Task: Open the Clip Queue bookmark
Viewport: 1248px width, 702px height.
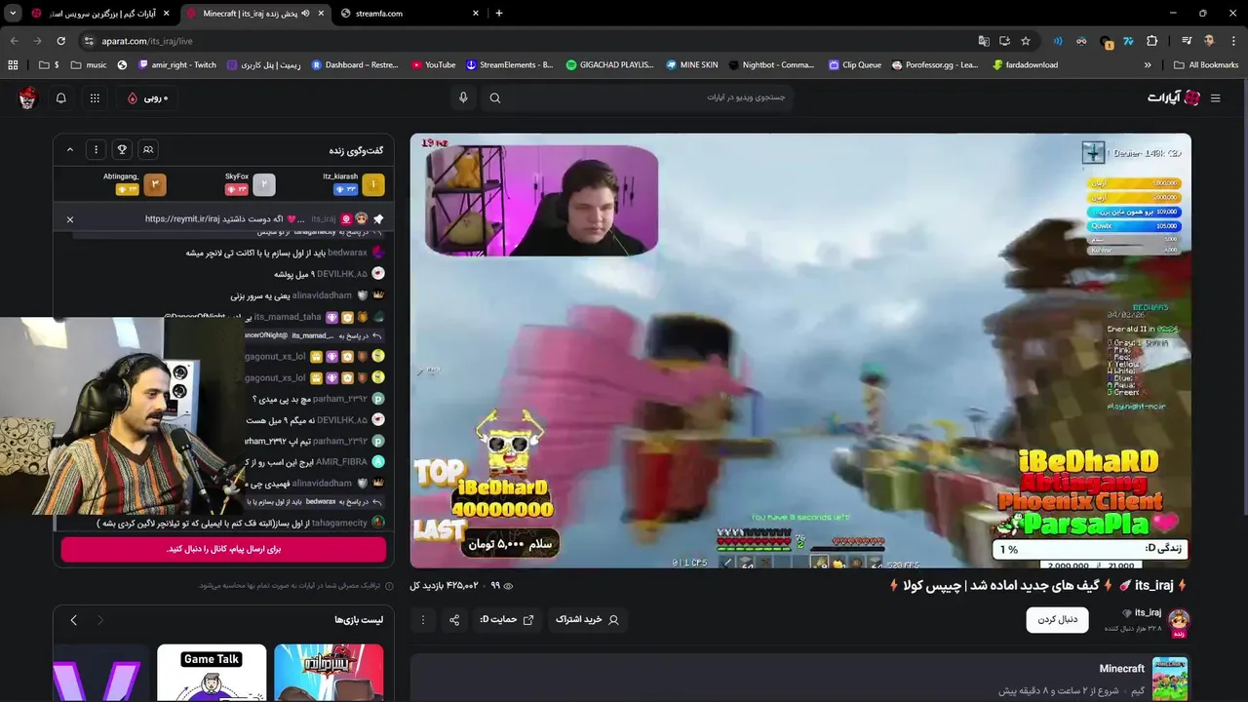Action: click(854, 65)
